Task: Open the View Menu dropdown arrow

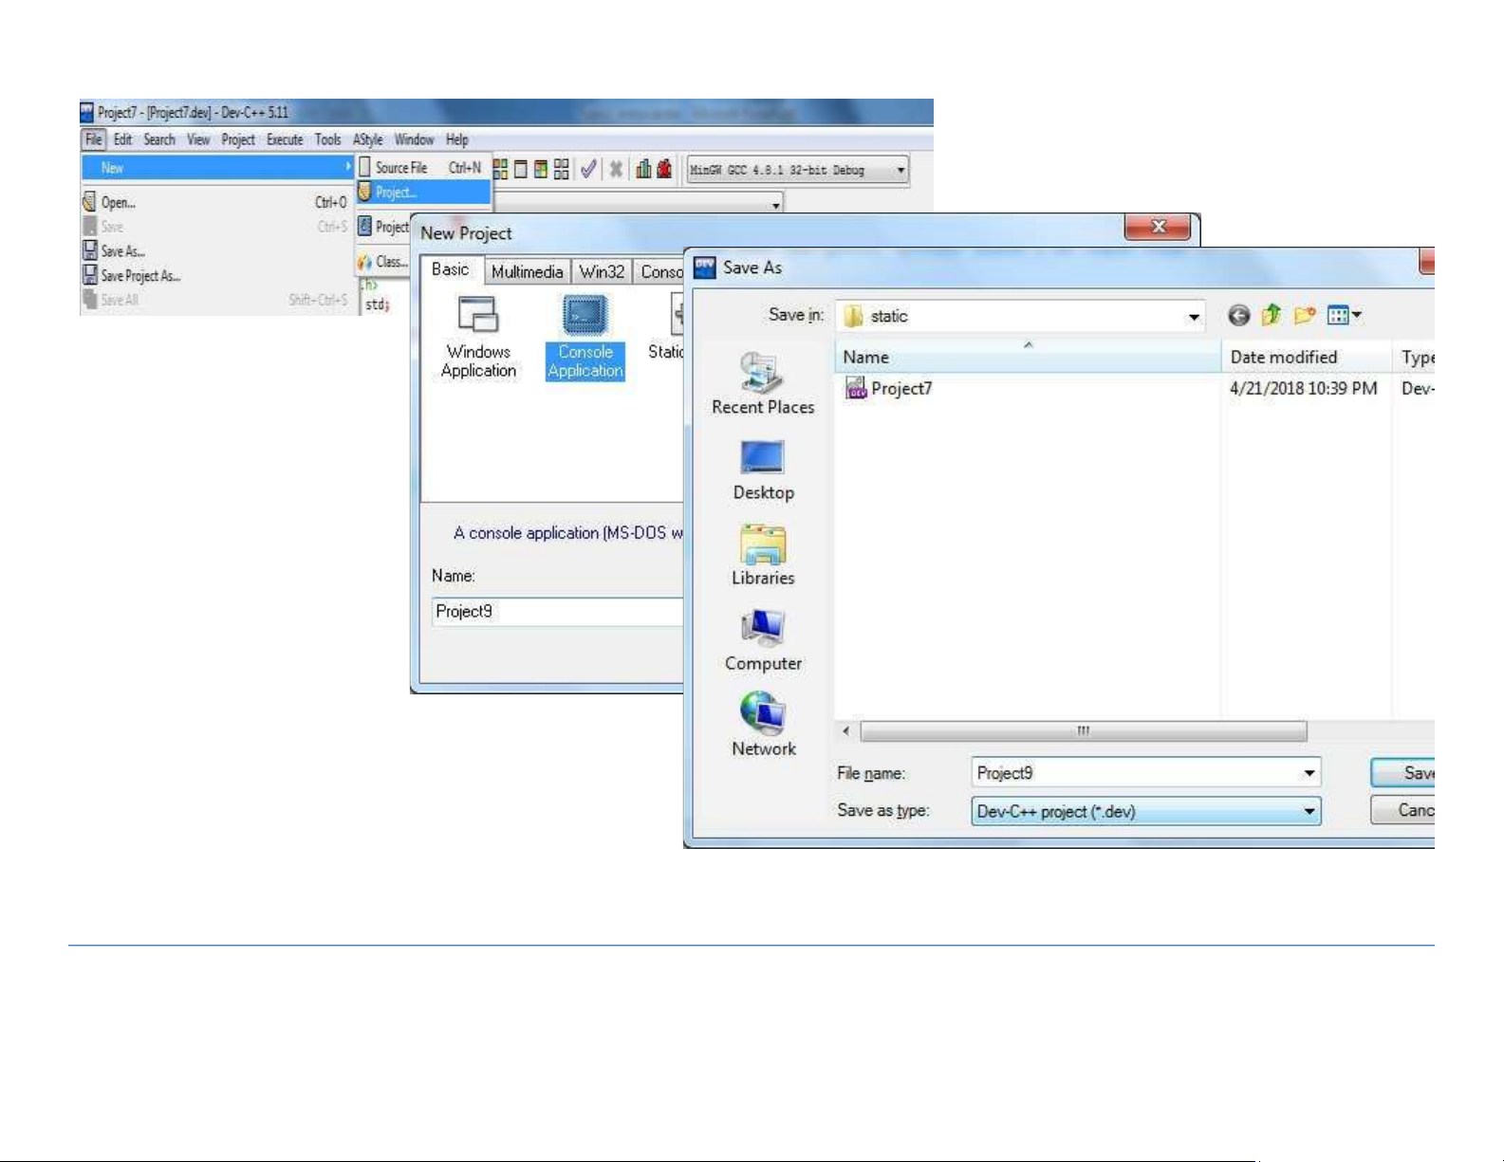Action: click(1357, 316)
